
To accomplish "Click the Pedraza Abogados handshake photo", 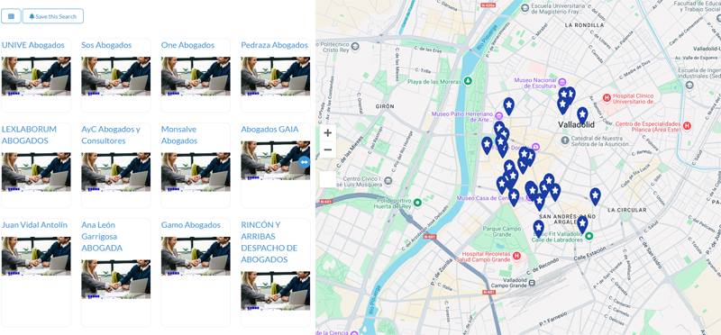I will [x=276, y=77].
